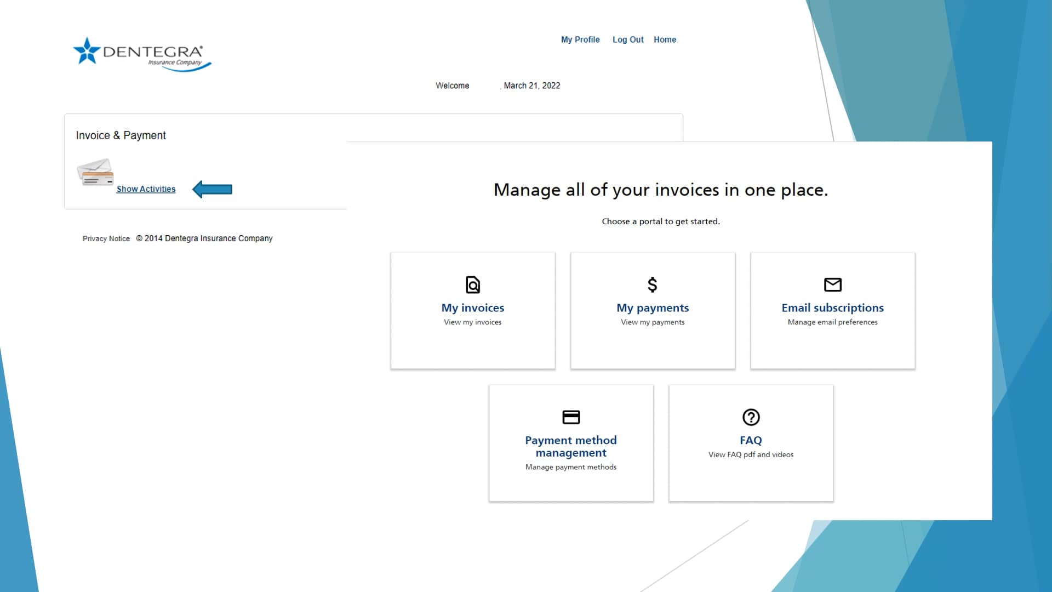Click the email subscriptions envelope icon
The height and width of the screenshot is (592, 1052).
(832, 284)
